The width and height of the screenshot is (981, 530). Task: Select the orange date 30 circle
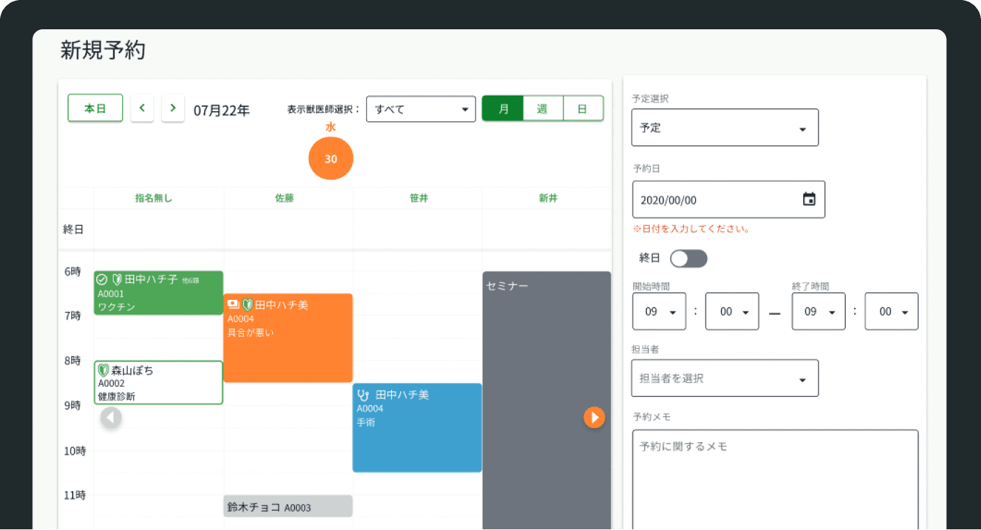click(331, 159)
